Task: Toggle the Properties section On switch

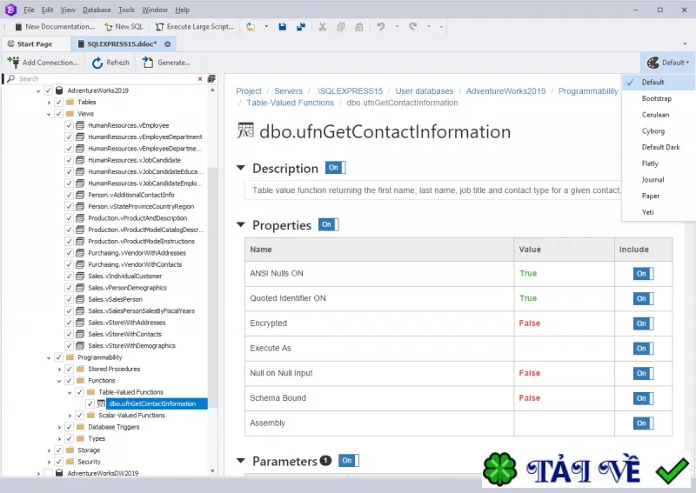Action: pyautogui.click(x=329, y=224)
